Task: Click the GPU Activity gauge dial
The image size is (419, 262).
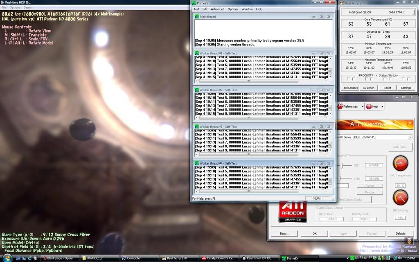Action: point(400,198)
